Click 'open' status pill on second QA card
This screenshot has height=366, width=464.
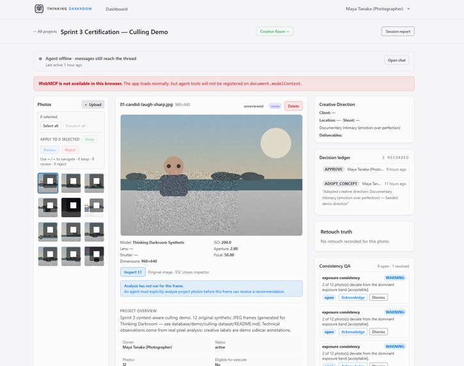[x=329, y=332]
